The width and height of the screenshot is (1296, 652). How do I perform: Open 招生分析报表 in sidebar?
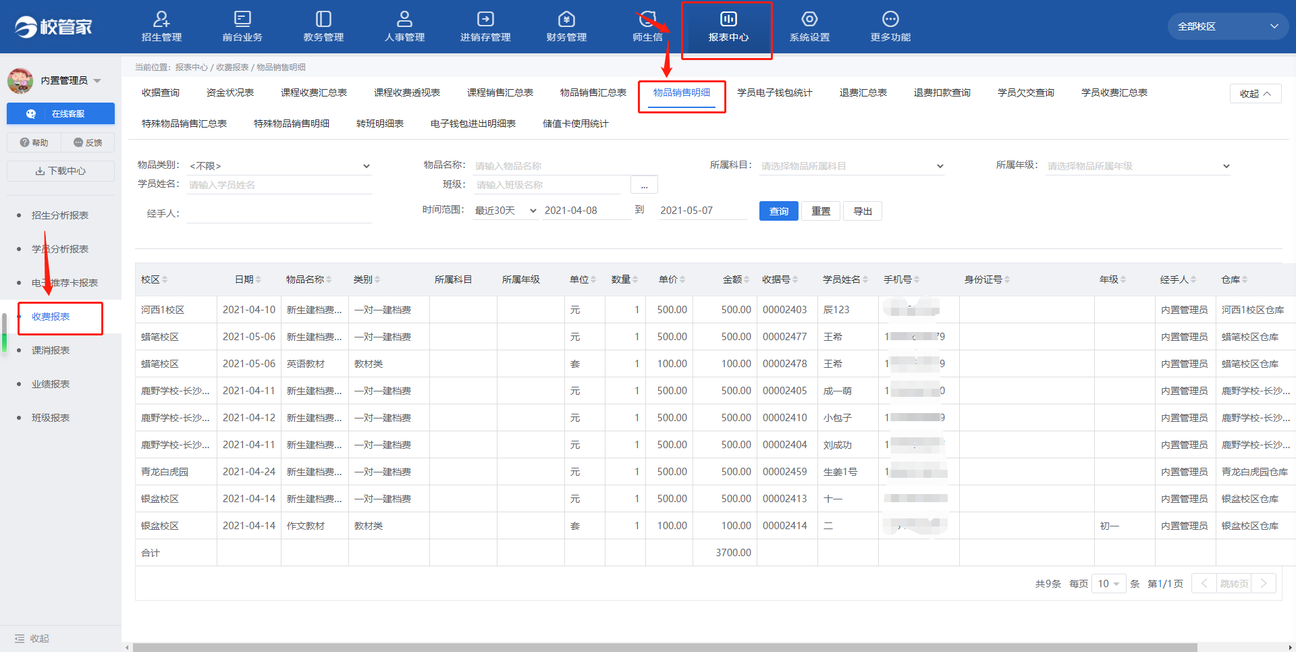(x=60, y=215)
